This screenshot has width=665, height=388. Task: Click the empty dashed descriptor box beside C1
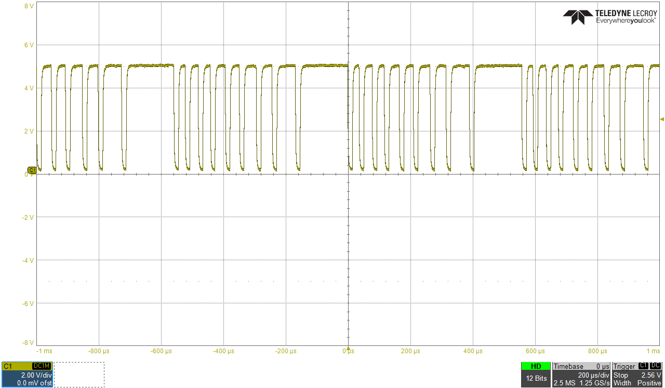point(79,374)
